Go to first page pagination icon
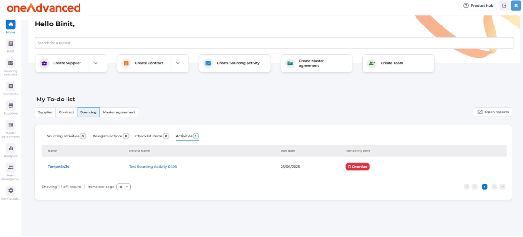Viewport: 523px width, 237px height. click(x=466, y=187)
